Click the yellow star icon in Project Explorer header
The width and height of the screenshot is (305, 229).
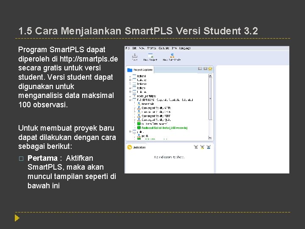[x=210, y=69]
